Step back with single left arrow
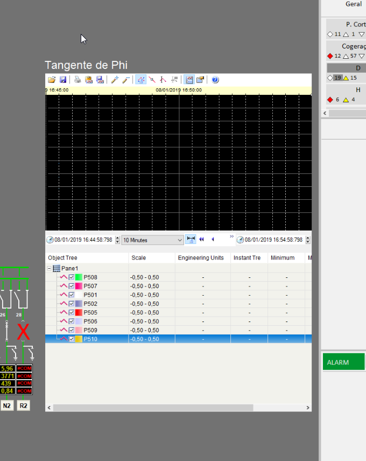The height and width of the screenshot is (461, 366). click(213, 239)
